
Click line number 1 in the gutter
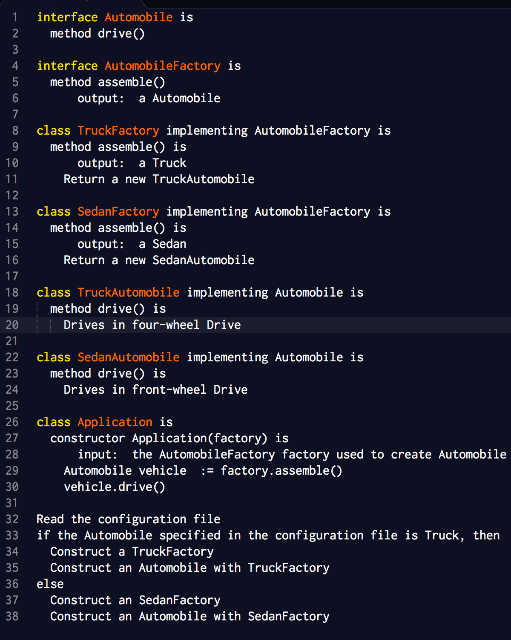point(15,17)
